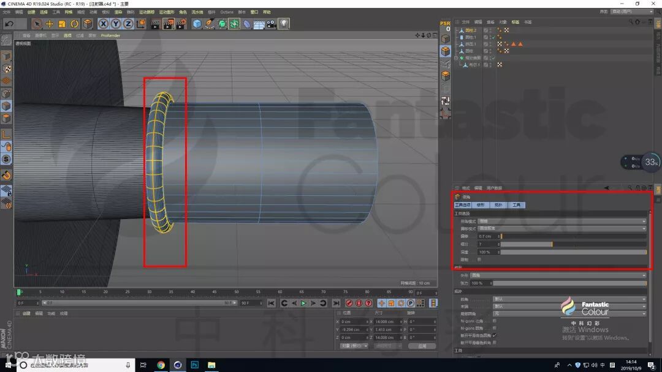This screenshot has width=662, height=372.
Task: Click the Undo arrow icon
Action: (x=9, y=24)
